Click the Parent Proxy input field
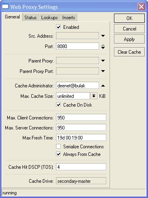 [x=78, y=61]
